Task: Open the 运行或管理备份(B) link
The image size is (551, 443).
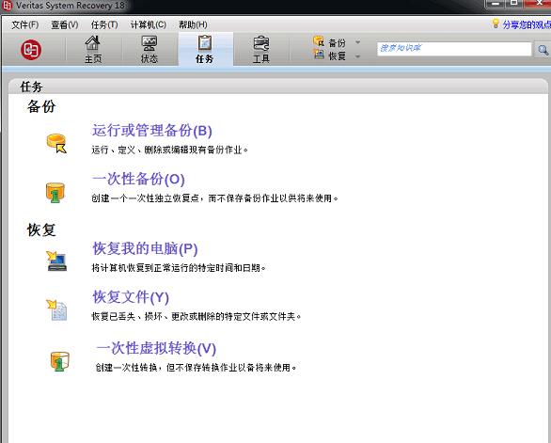Action: [x=152, y=131]
